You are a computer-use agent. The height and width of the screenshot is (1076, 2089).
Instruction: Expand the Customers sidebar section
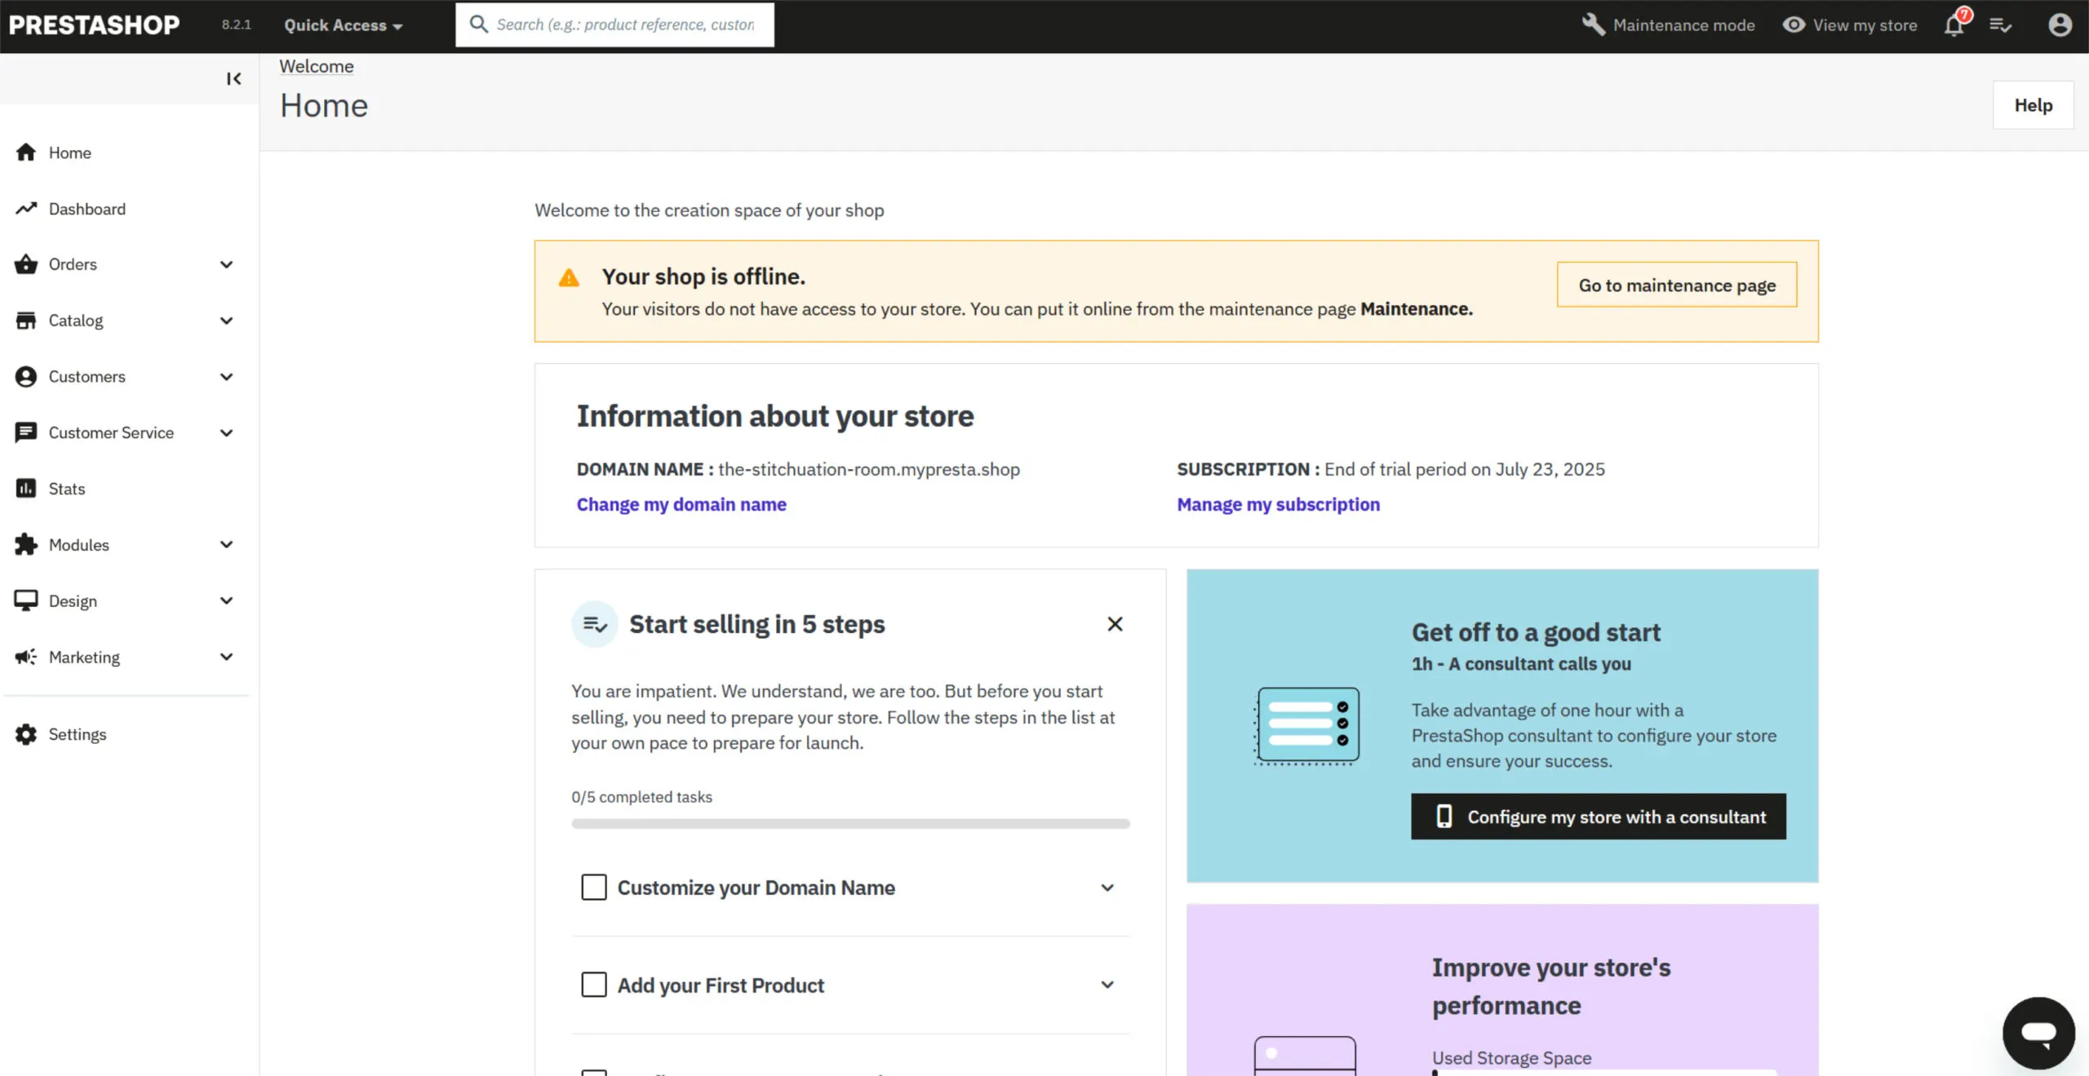[x=226, y=376]
